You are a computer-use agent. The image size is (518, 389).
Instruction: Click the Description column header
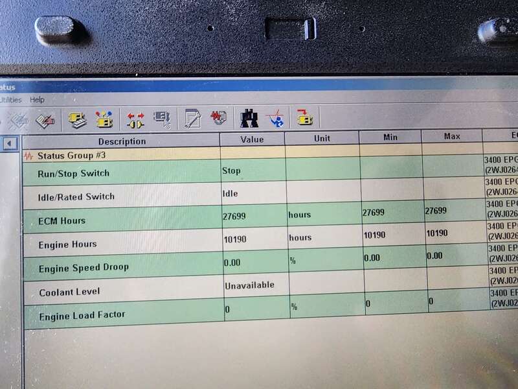click(x=122, y=141)
